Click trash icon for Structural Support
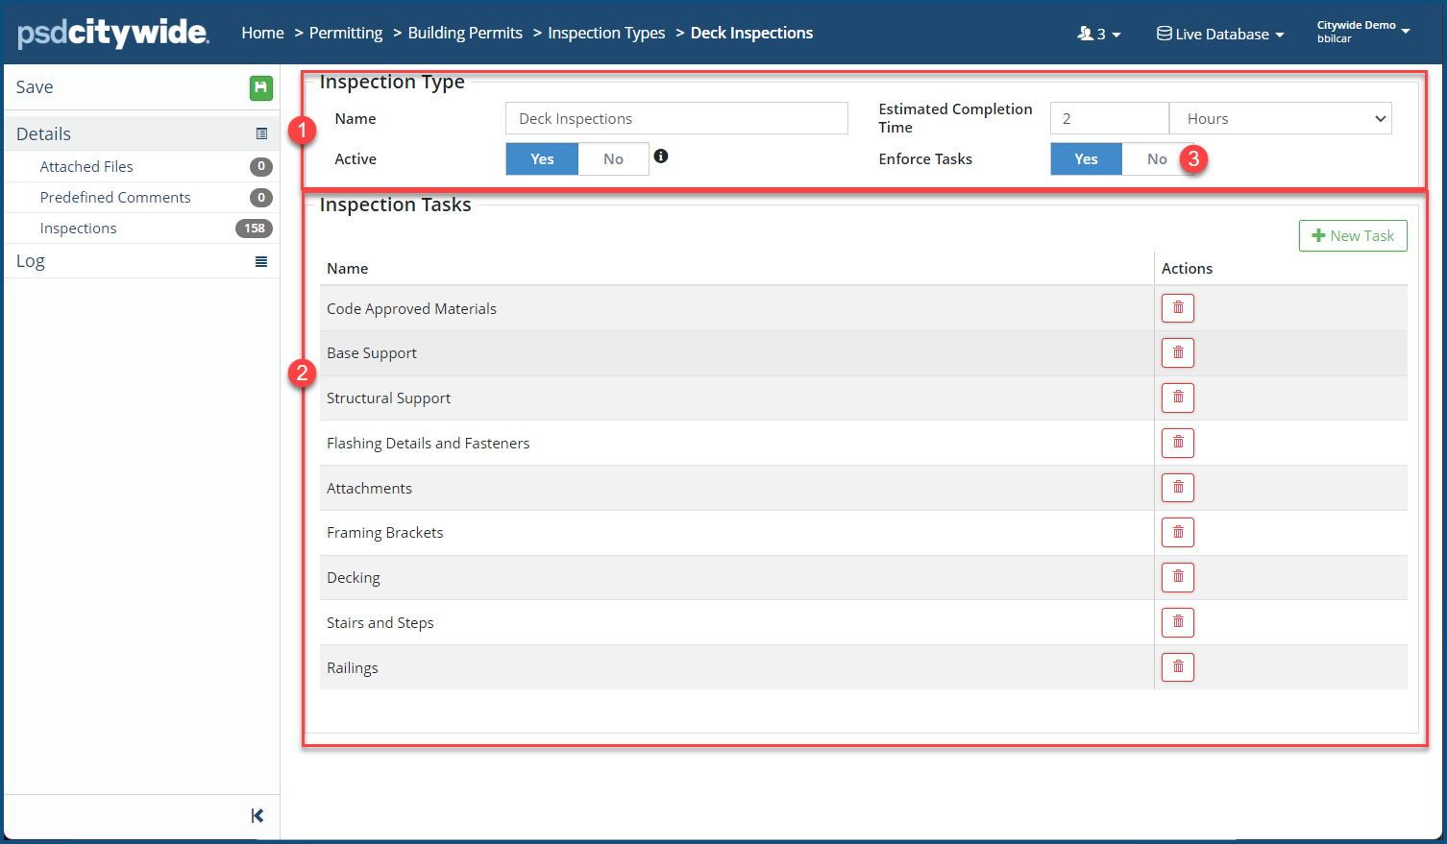The width and height of the screenshot is (1447, 844). coord(1177,398)
